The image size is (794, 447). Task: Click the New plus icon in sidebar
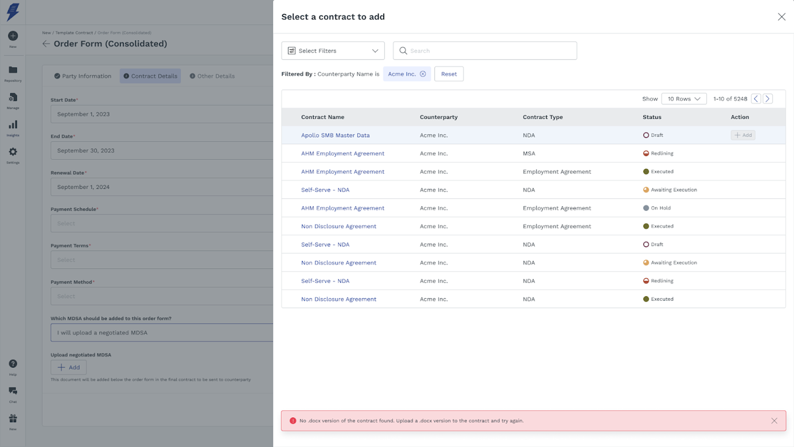pos(13,36)
